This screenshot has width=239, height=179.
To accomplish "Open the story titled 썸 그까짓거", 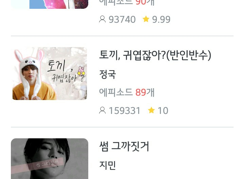I will coord(124,146).
